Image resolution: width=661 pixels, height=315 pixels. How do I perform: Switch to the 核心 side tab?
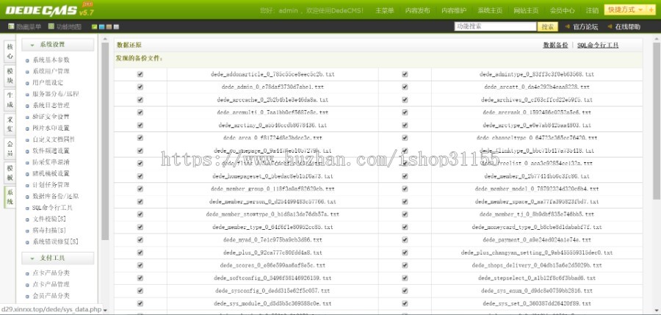[x=10, y=51]
